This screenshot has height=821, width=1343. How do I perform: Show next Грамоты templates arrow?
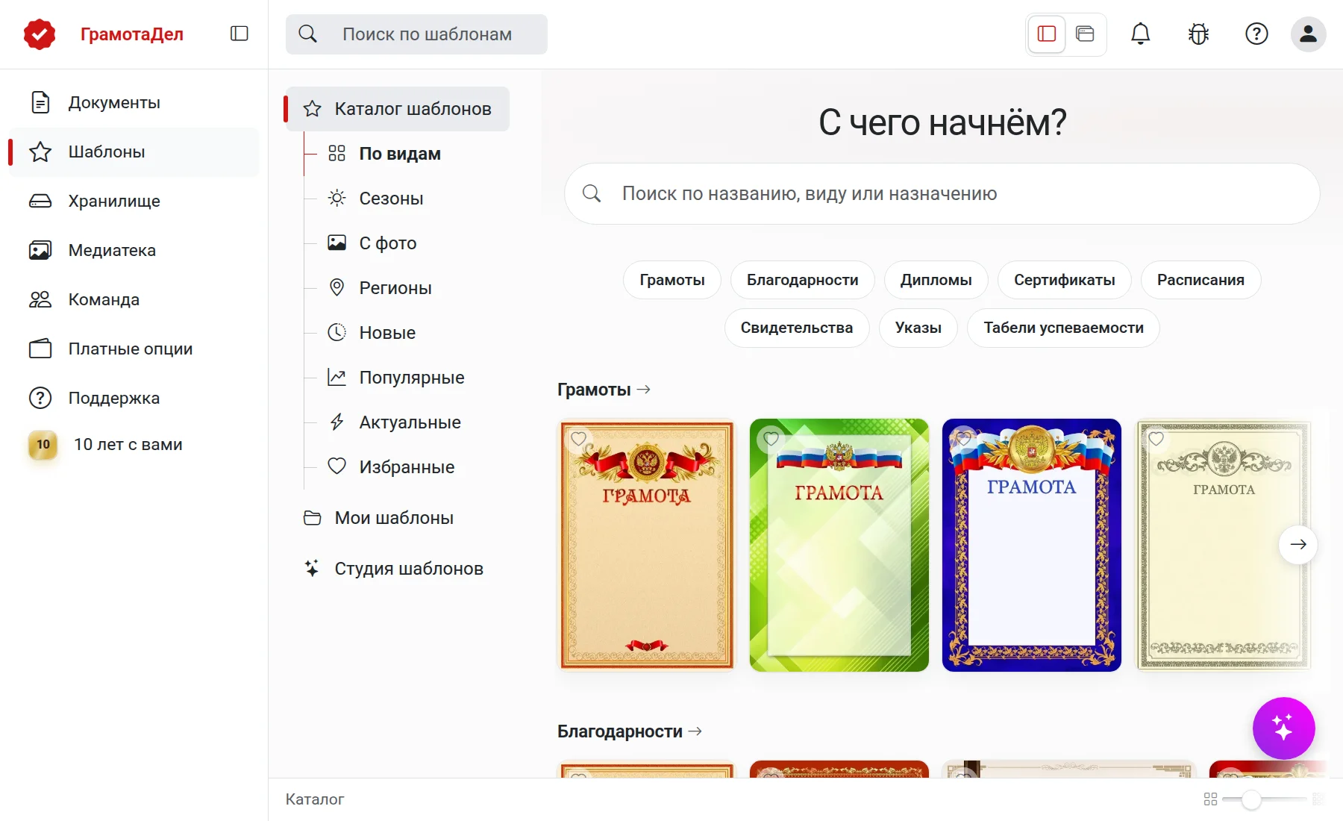pyautogui.click(x=1298, y=544)
